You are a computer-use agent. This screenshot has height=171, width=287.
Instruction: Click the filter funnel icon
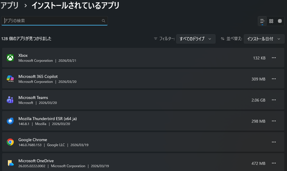pyautogui.click(x=155, y=39)
